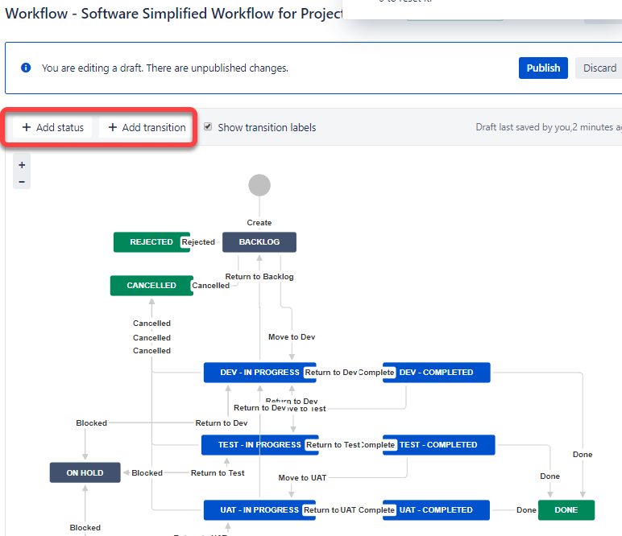The image size is (622, 536).
Task: Click the Rejected transition label
Action: pyautogui.click(x=198, y=242)
